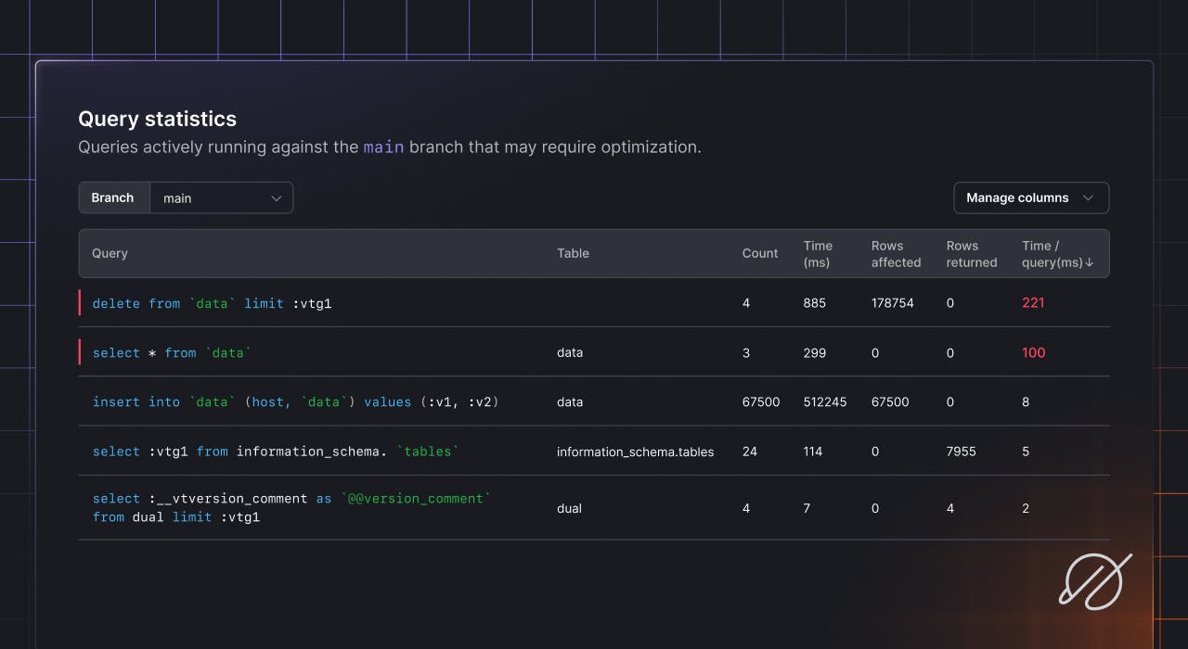Sort by Time / query(ms) column header

pyautogui.click(x=1057, y=254)
